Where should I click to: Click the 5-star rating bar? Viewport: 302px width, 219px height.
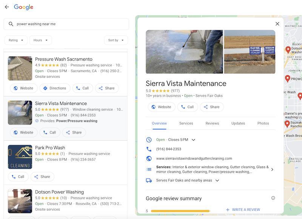(x=180, y=211)
